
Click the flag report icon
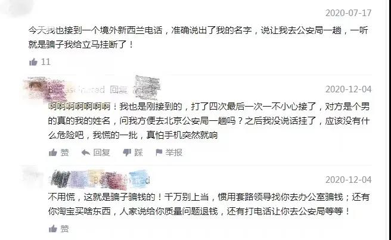[x=159, y=152]
